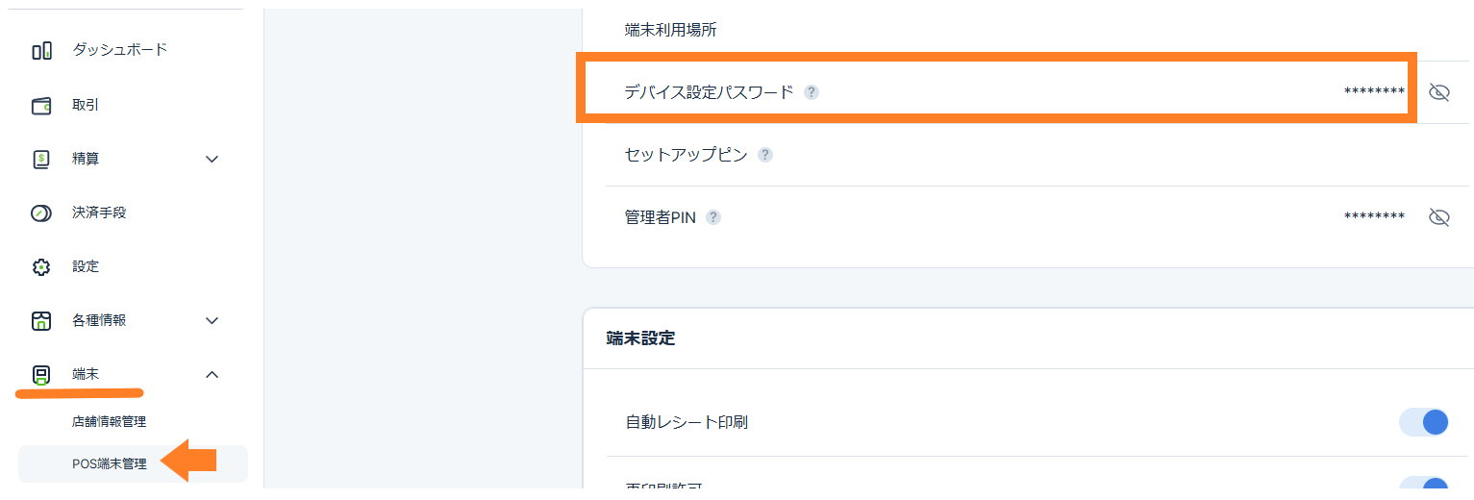This screenshot has height=500, width=1474.
Task: Click the help icon beside 管理者PIN
Action: pos(713,217)
